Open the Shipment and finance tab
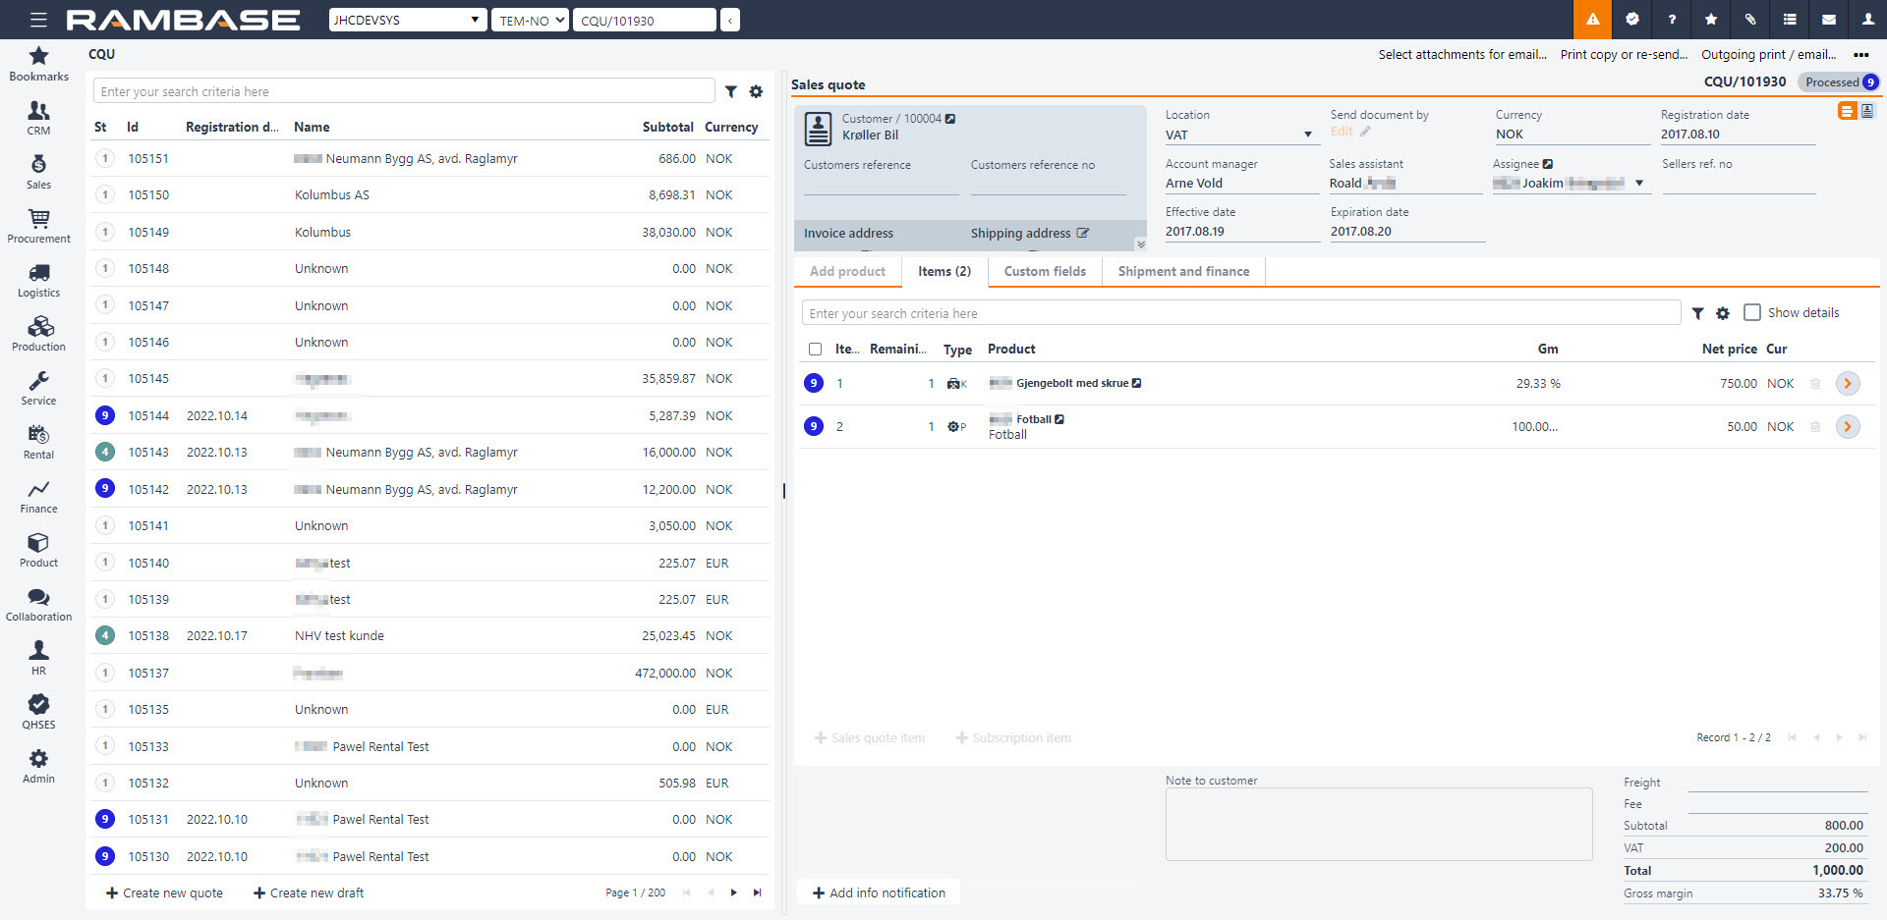Screen dimensions: 1887x920 [x=1183, y=271]
